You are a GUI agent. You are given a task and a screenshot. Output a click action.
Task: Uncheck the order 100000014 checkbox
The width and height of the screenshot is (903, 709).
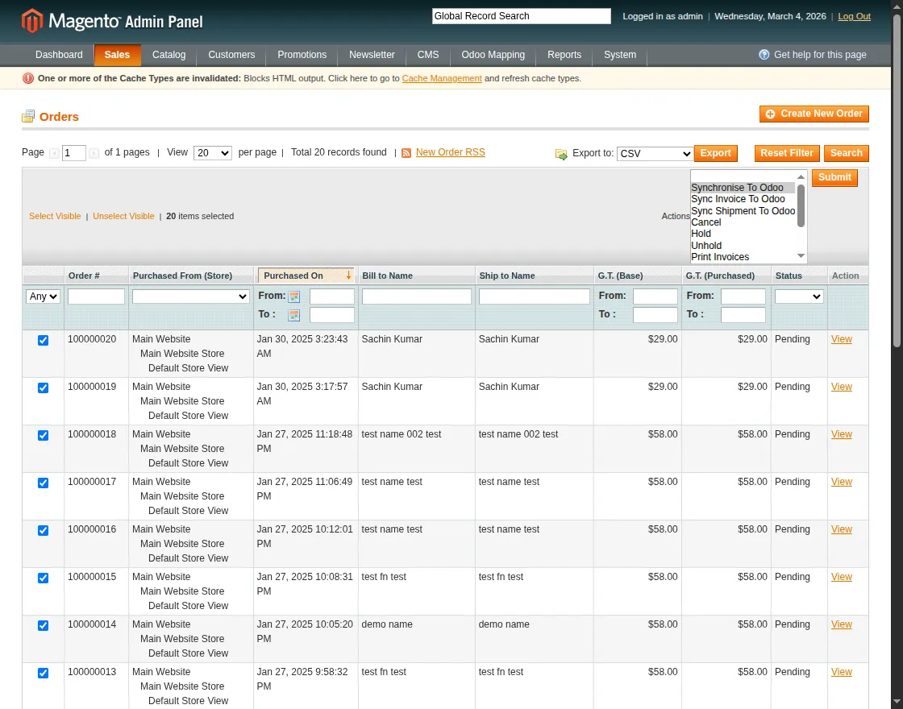point(44,625)
